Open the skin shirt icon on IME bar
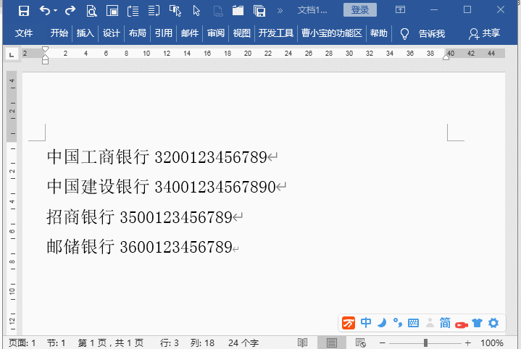This screenshot has height=349, width=521. tap(477, 323)
